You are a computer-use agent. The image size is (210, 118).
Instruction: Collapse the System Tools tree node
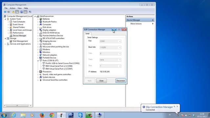click(x=5, y=19)
